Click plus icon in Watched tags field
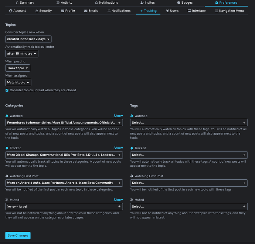Image resolution: width=255 pixels, height=244 pixels. tap(244, 122)
